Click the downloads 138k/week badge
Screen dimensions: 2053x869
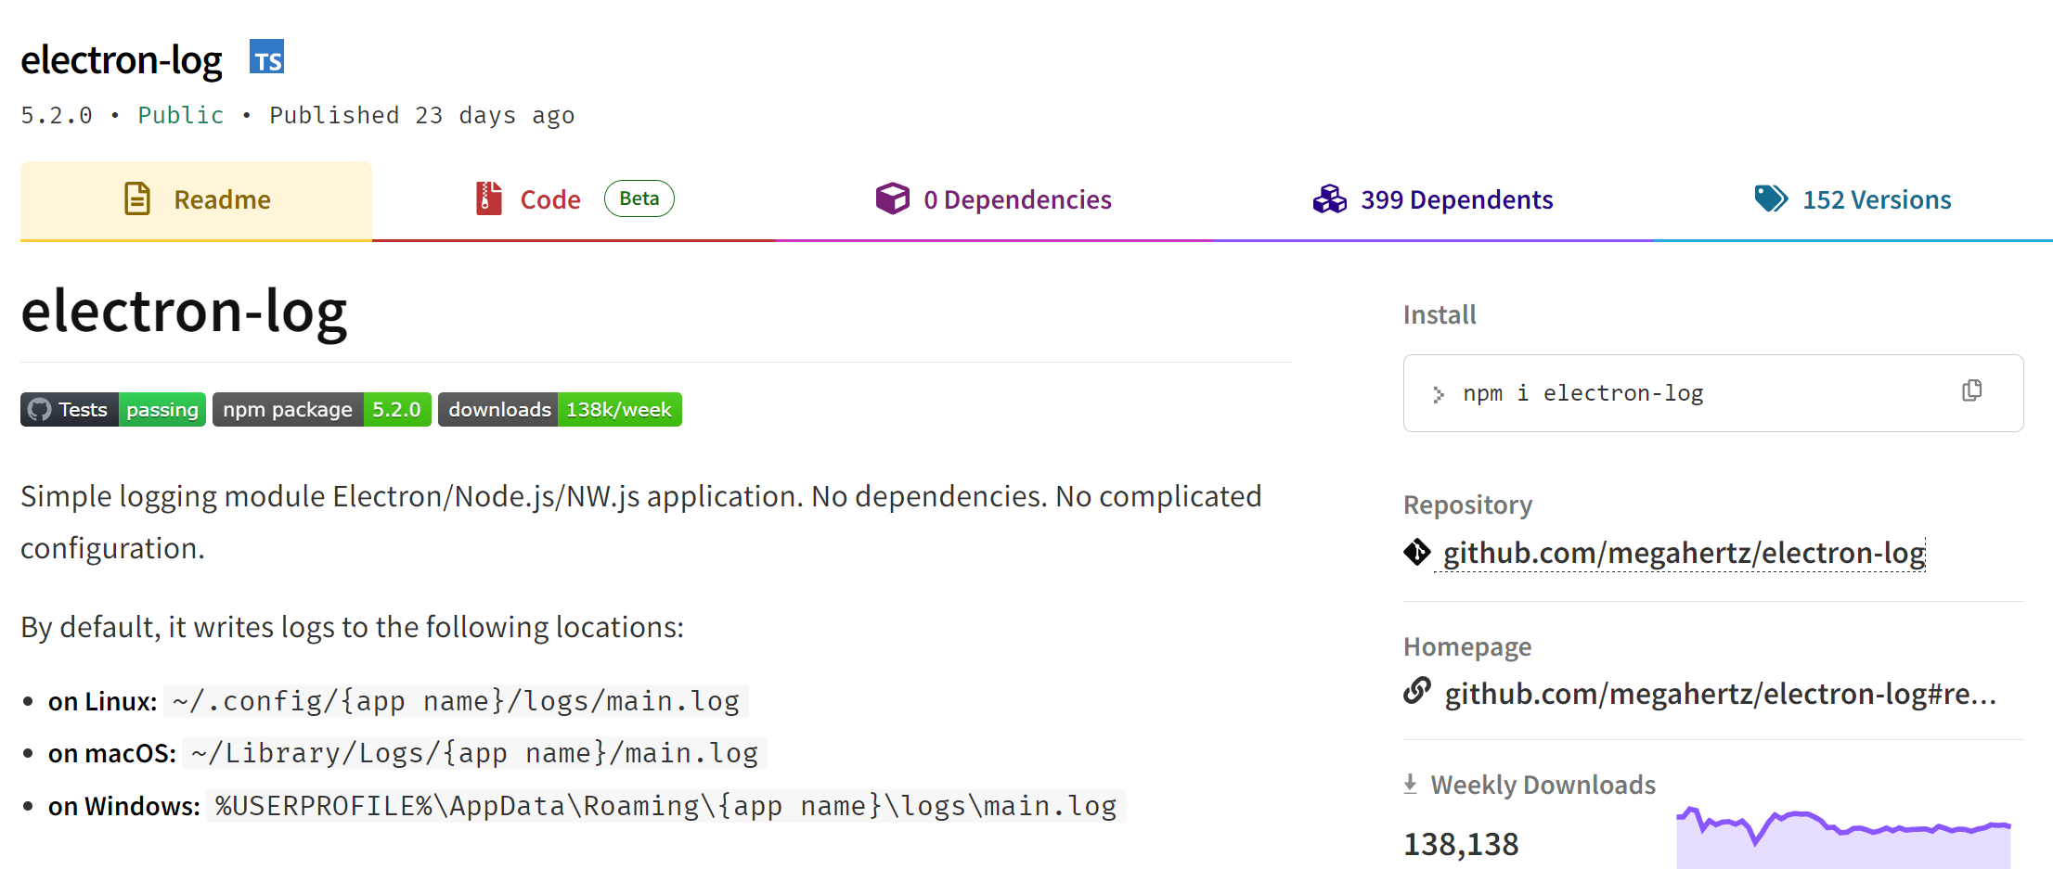(560, 410)
